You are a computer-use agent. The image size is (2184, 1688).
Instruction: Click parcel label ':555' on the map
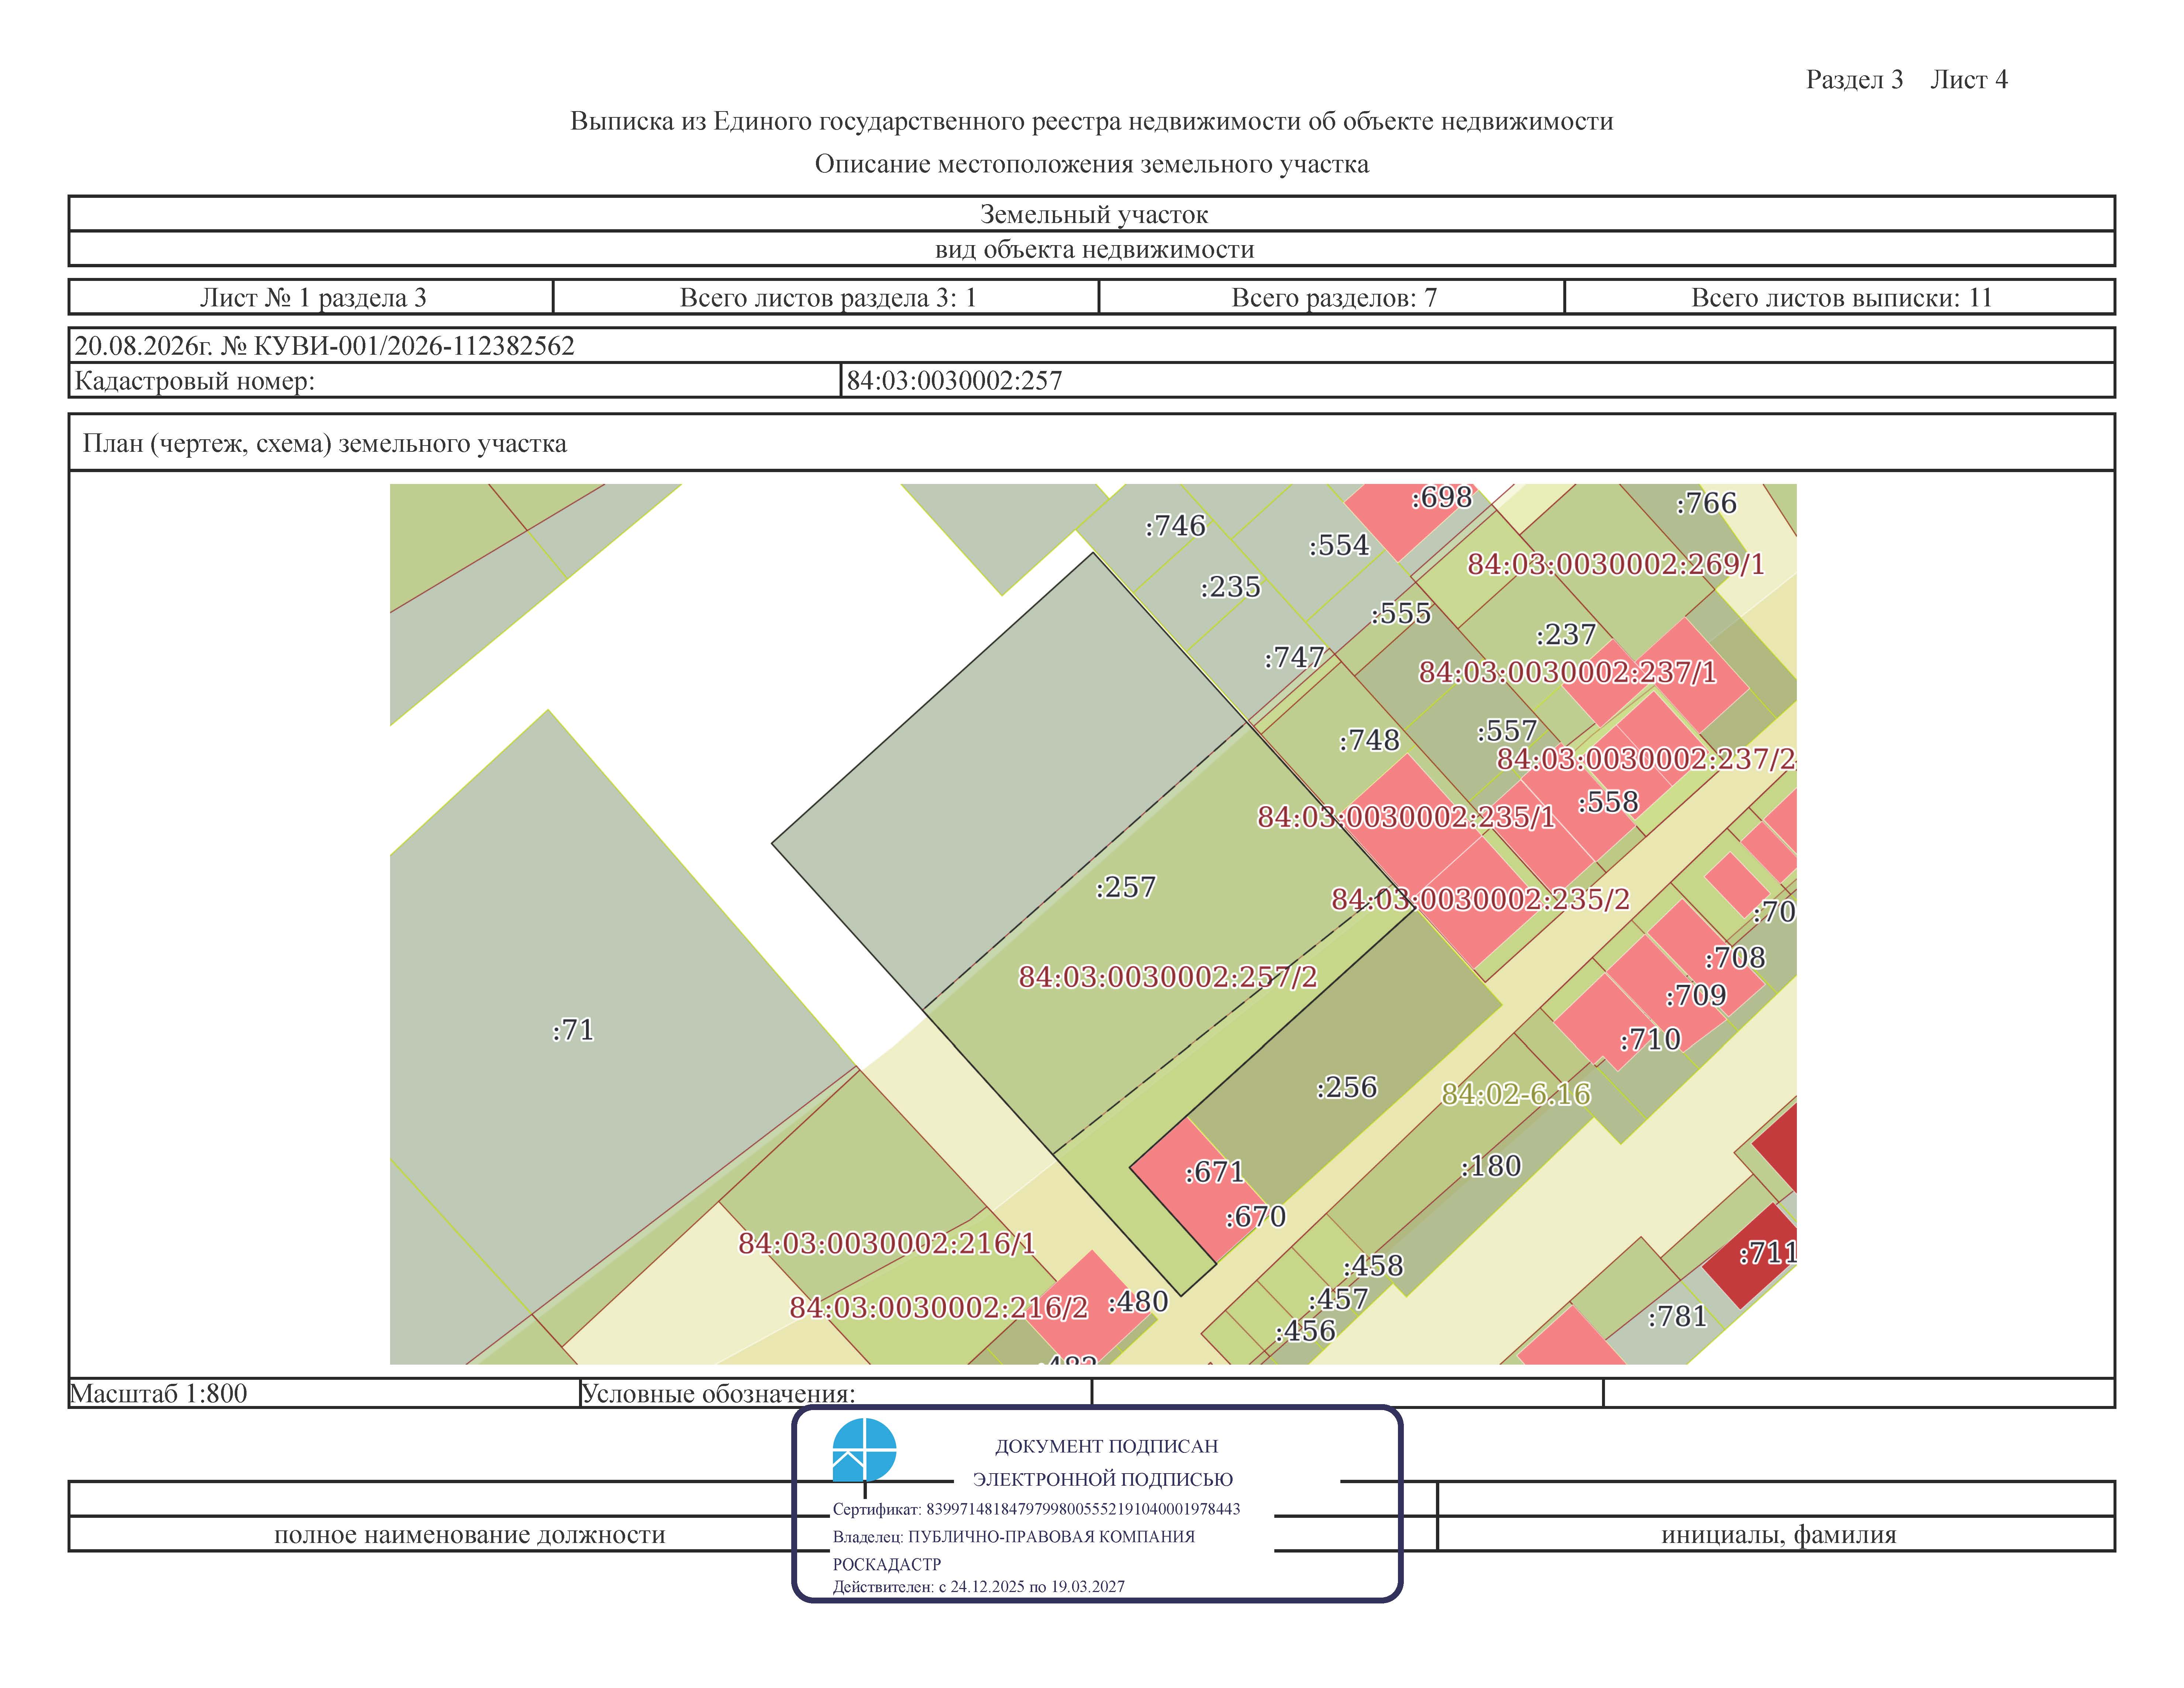[1401, 613]
